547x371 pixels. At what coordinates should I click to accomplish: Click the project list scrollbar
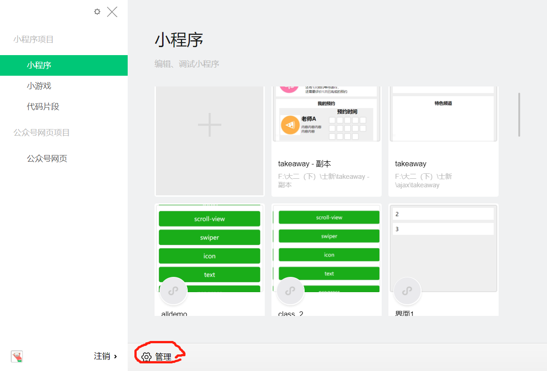pyautogui.click(x=519, y=114)
